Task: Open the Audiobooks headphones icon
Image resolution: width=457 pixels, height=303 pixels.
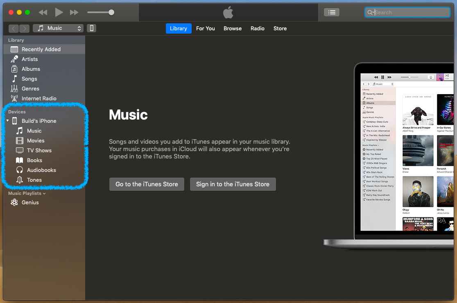Action: click(20, 170)
